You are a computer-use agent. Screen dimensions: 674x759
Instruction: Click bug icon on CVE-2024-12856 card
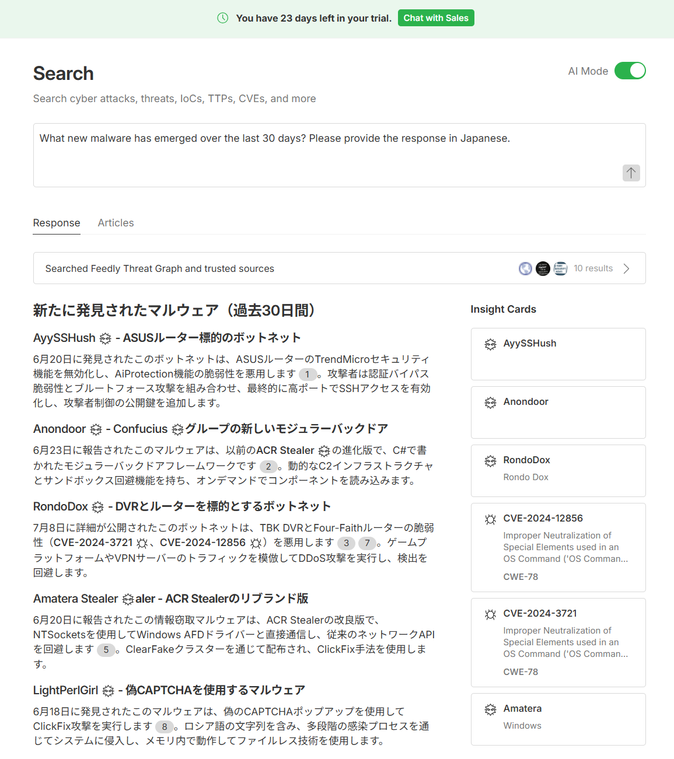490,519
